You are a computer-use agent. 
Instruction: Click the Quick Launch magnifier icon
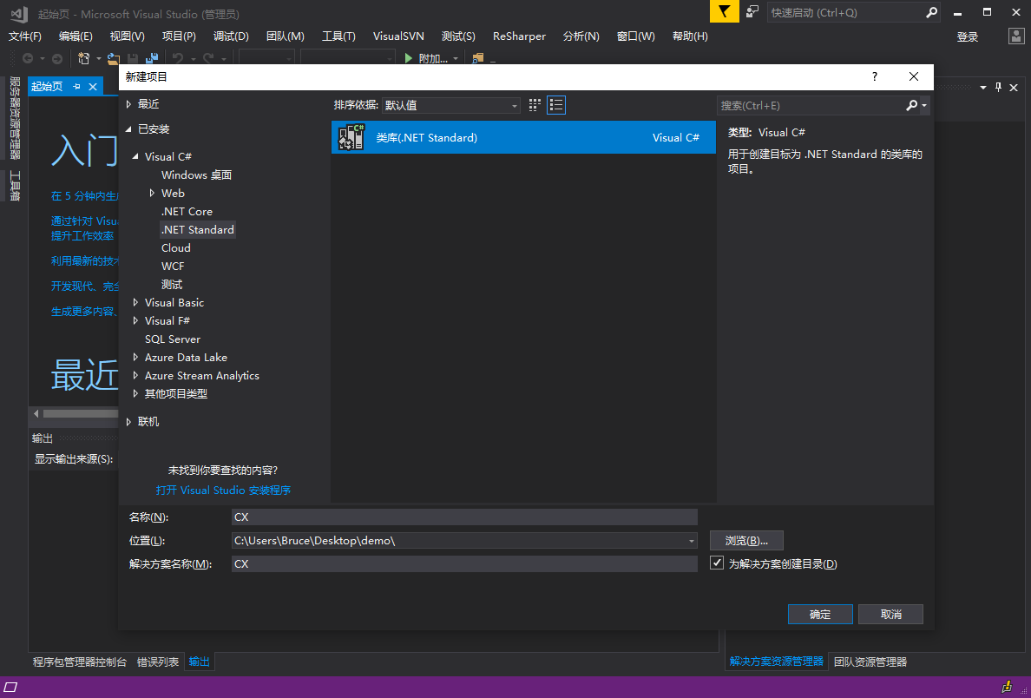coord(932,12)
